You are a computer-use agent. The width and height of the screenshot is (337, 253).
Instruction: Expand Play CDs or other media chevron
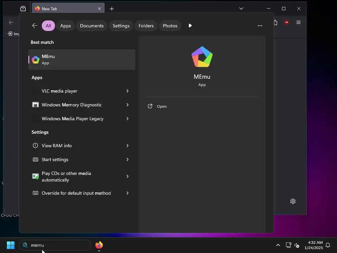pos(127,176)
